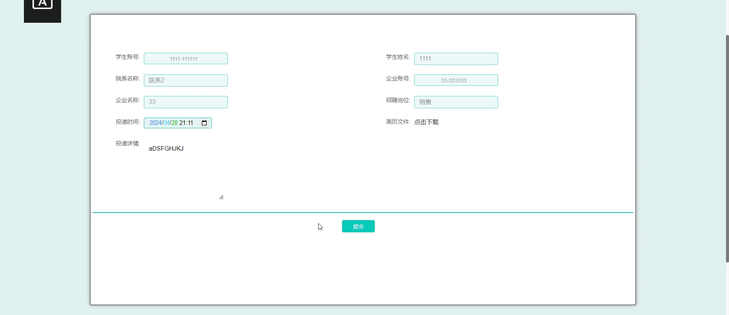Click the 学生账号 label
The height and width of the screenshot is (315, 729).
click(128, 57)
